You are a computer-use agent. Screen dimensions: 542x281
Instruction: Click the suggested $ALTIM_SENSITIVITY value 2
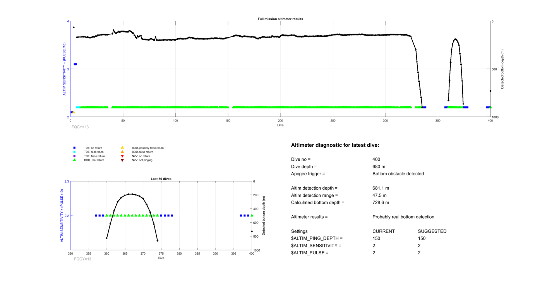[419, 245]
